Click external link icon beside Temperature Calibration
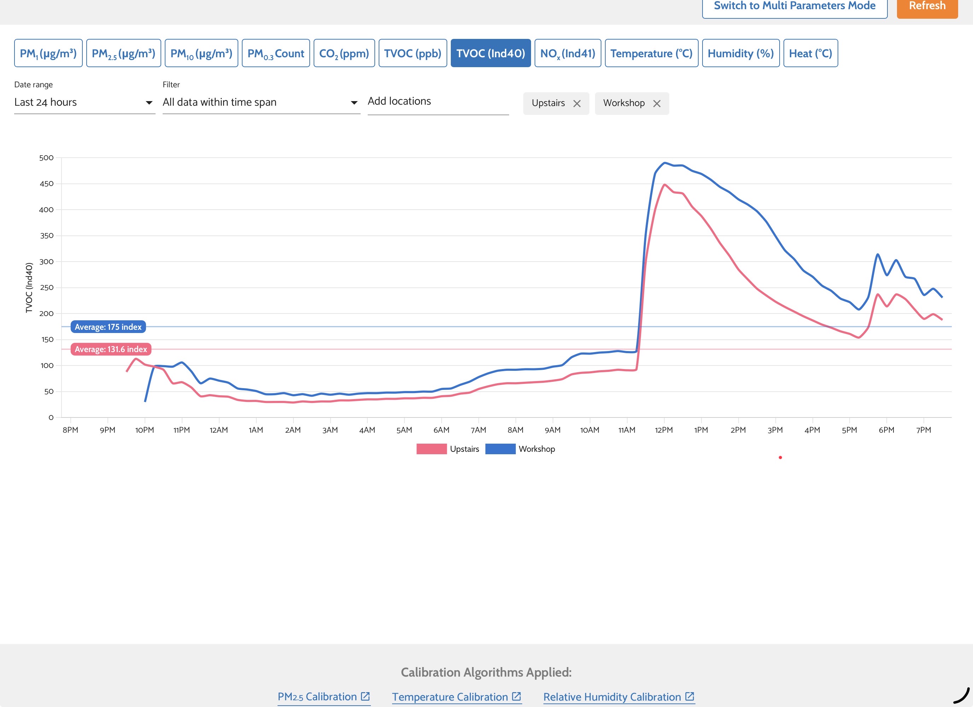973x707 pixels. click(x=516, y=696)
